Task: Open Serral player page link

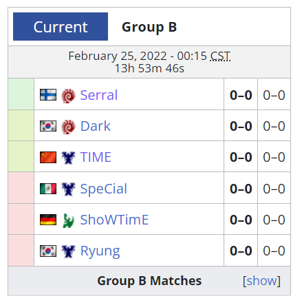Action: coord(99,95)
